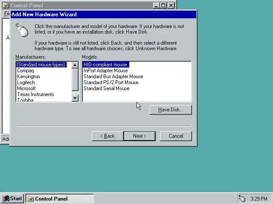
Task: Minimize the Control Panel window
Action: [156, 6]
